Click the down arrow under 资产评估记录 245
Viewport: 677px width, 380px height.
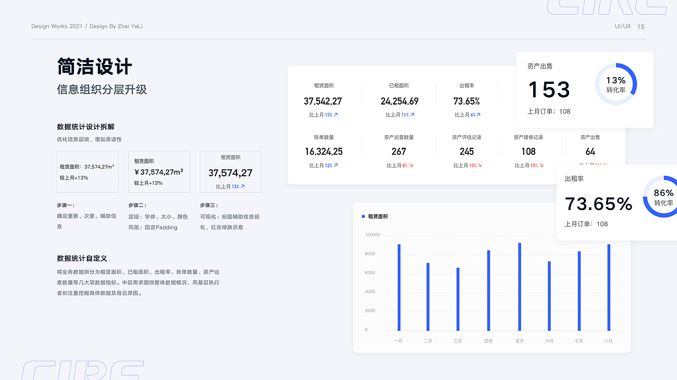pos(480,165)
